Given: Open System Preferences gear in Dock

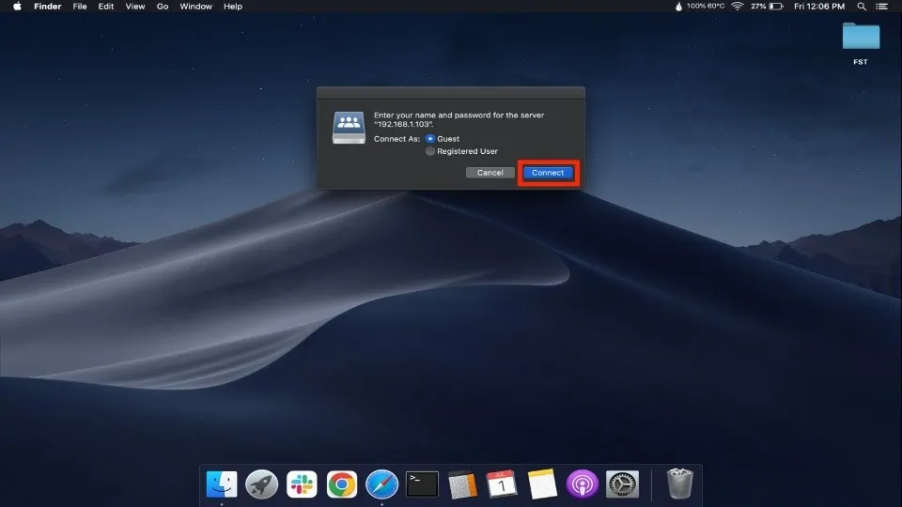Looking at the screenshot, I should (x=622, y=484).
